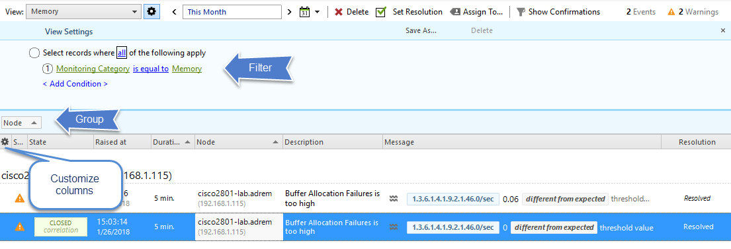Select the filter group radio button
This screenshot has width=731, height=249.
(x=34, y=53)
